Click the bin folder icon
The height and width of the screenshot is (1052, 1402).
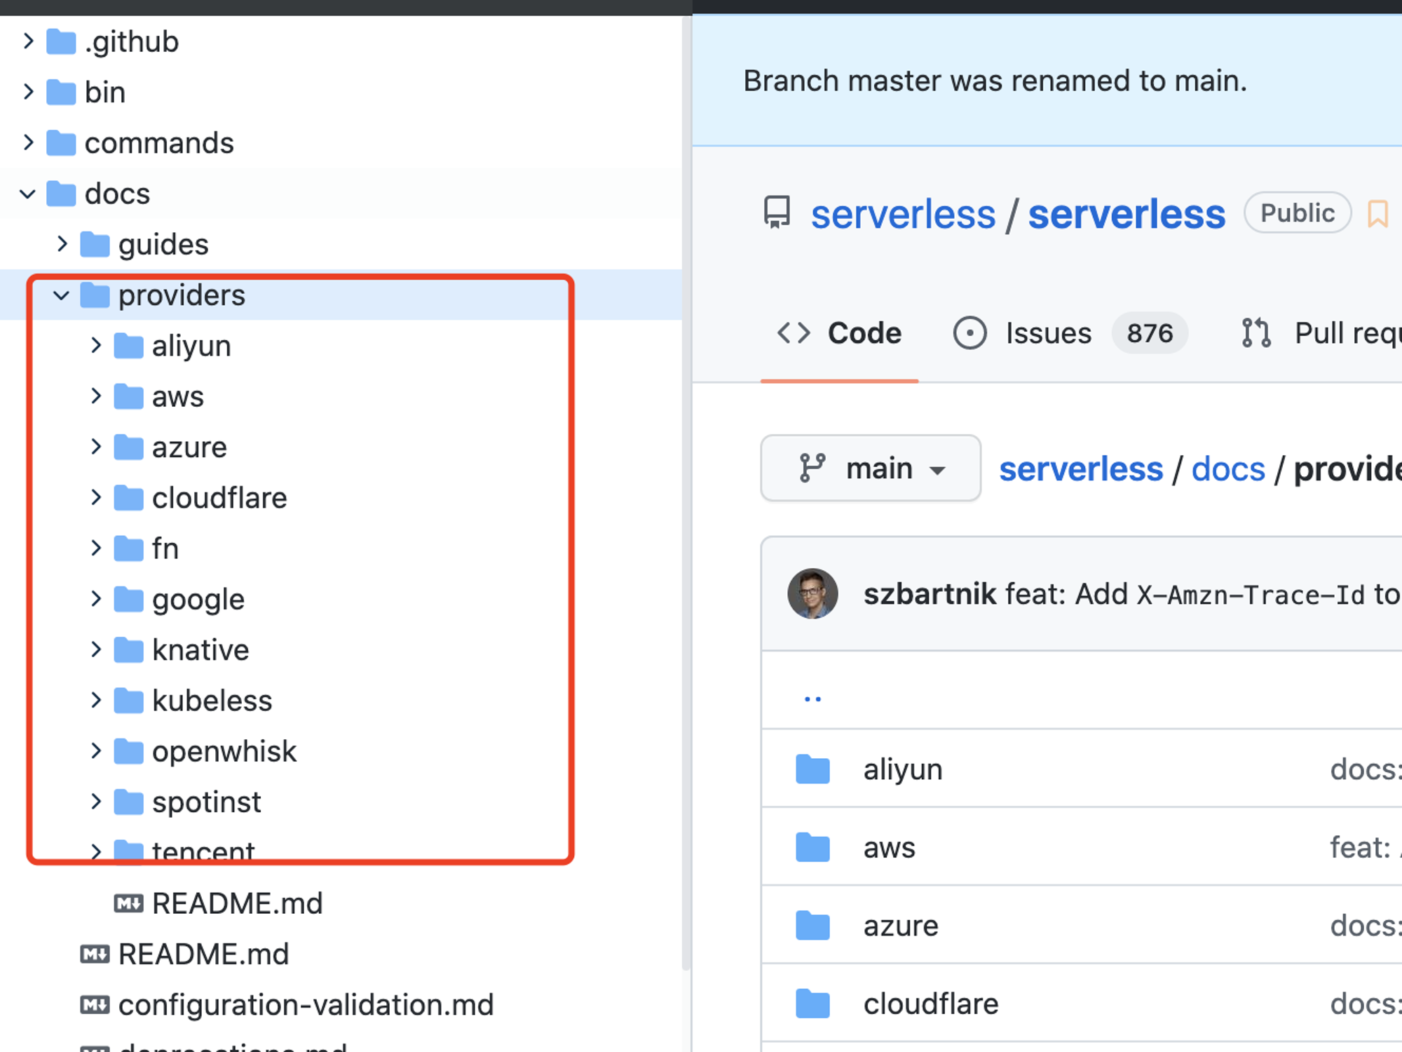[x=61, y=92]
